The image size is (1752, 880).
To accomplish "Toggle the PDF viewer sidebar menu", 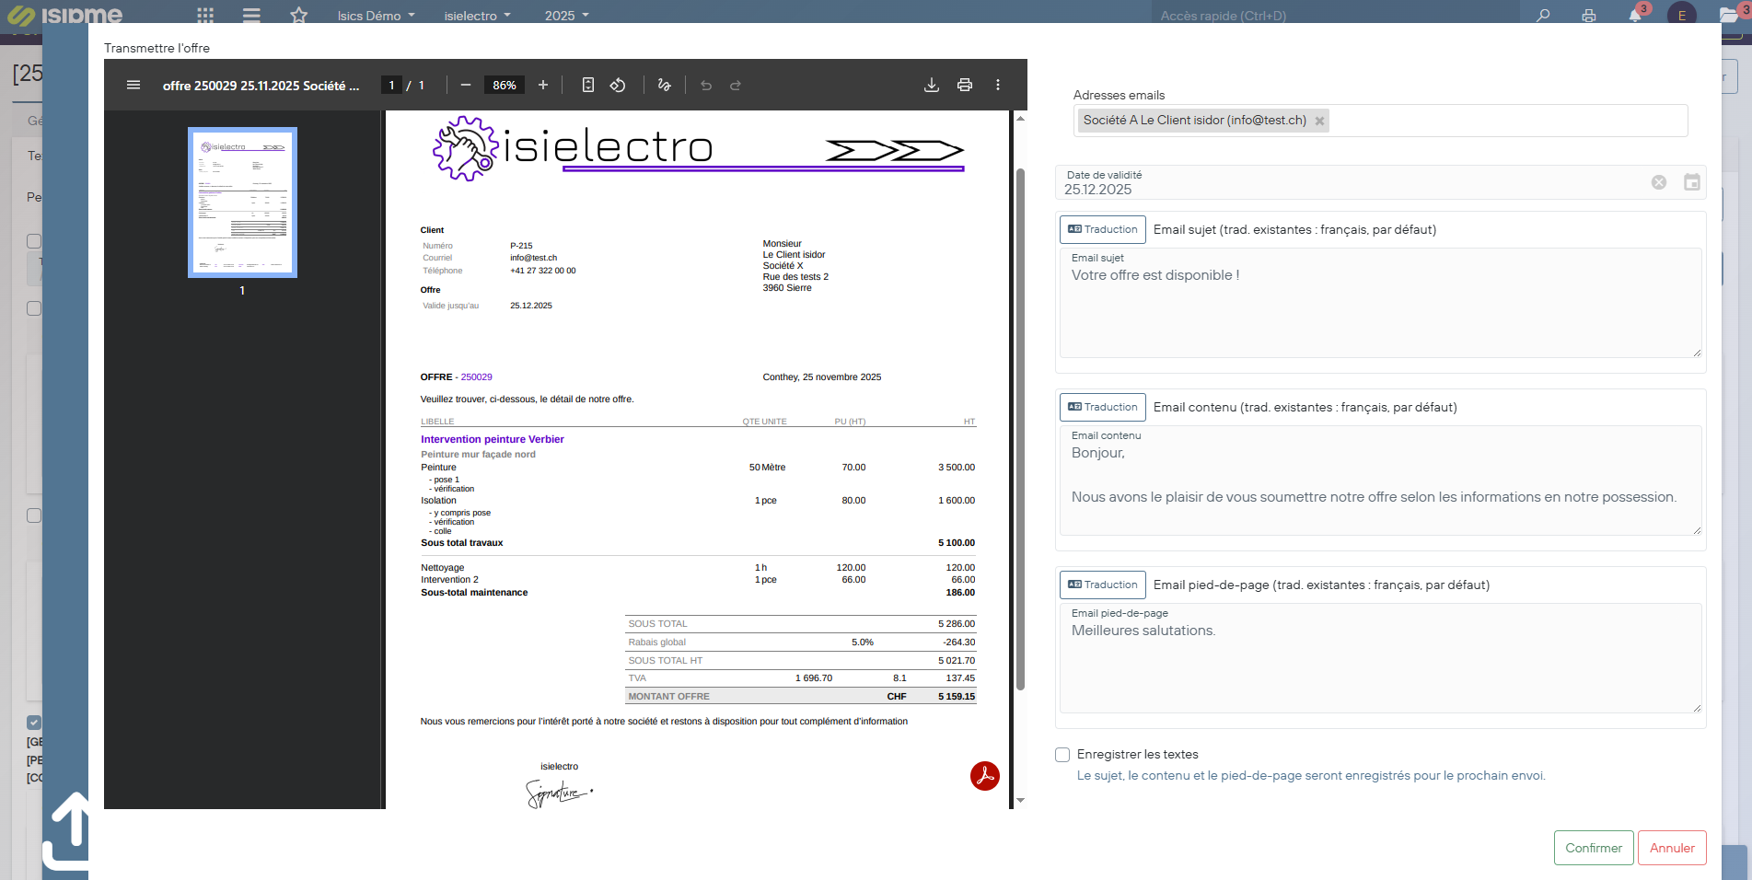I will point(133,85).
